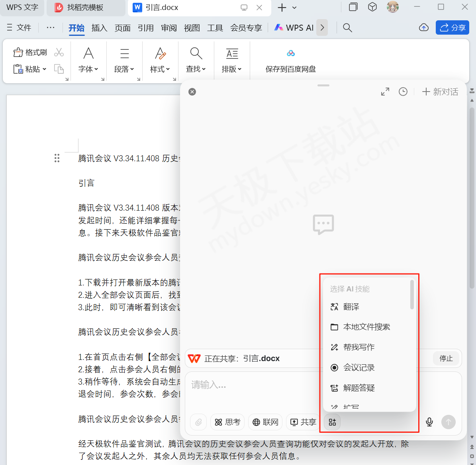Image resolution: width=476 pixels, height=465 pixels.
Task: Click the plus new tab button
Action: click(x=282, y=8)
